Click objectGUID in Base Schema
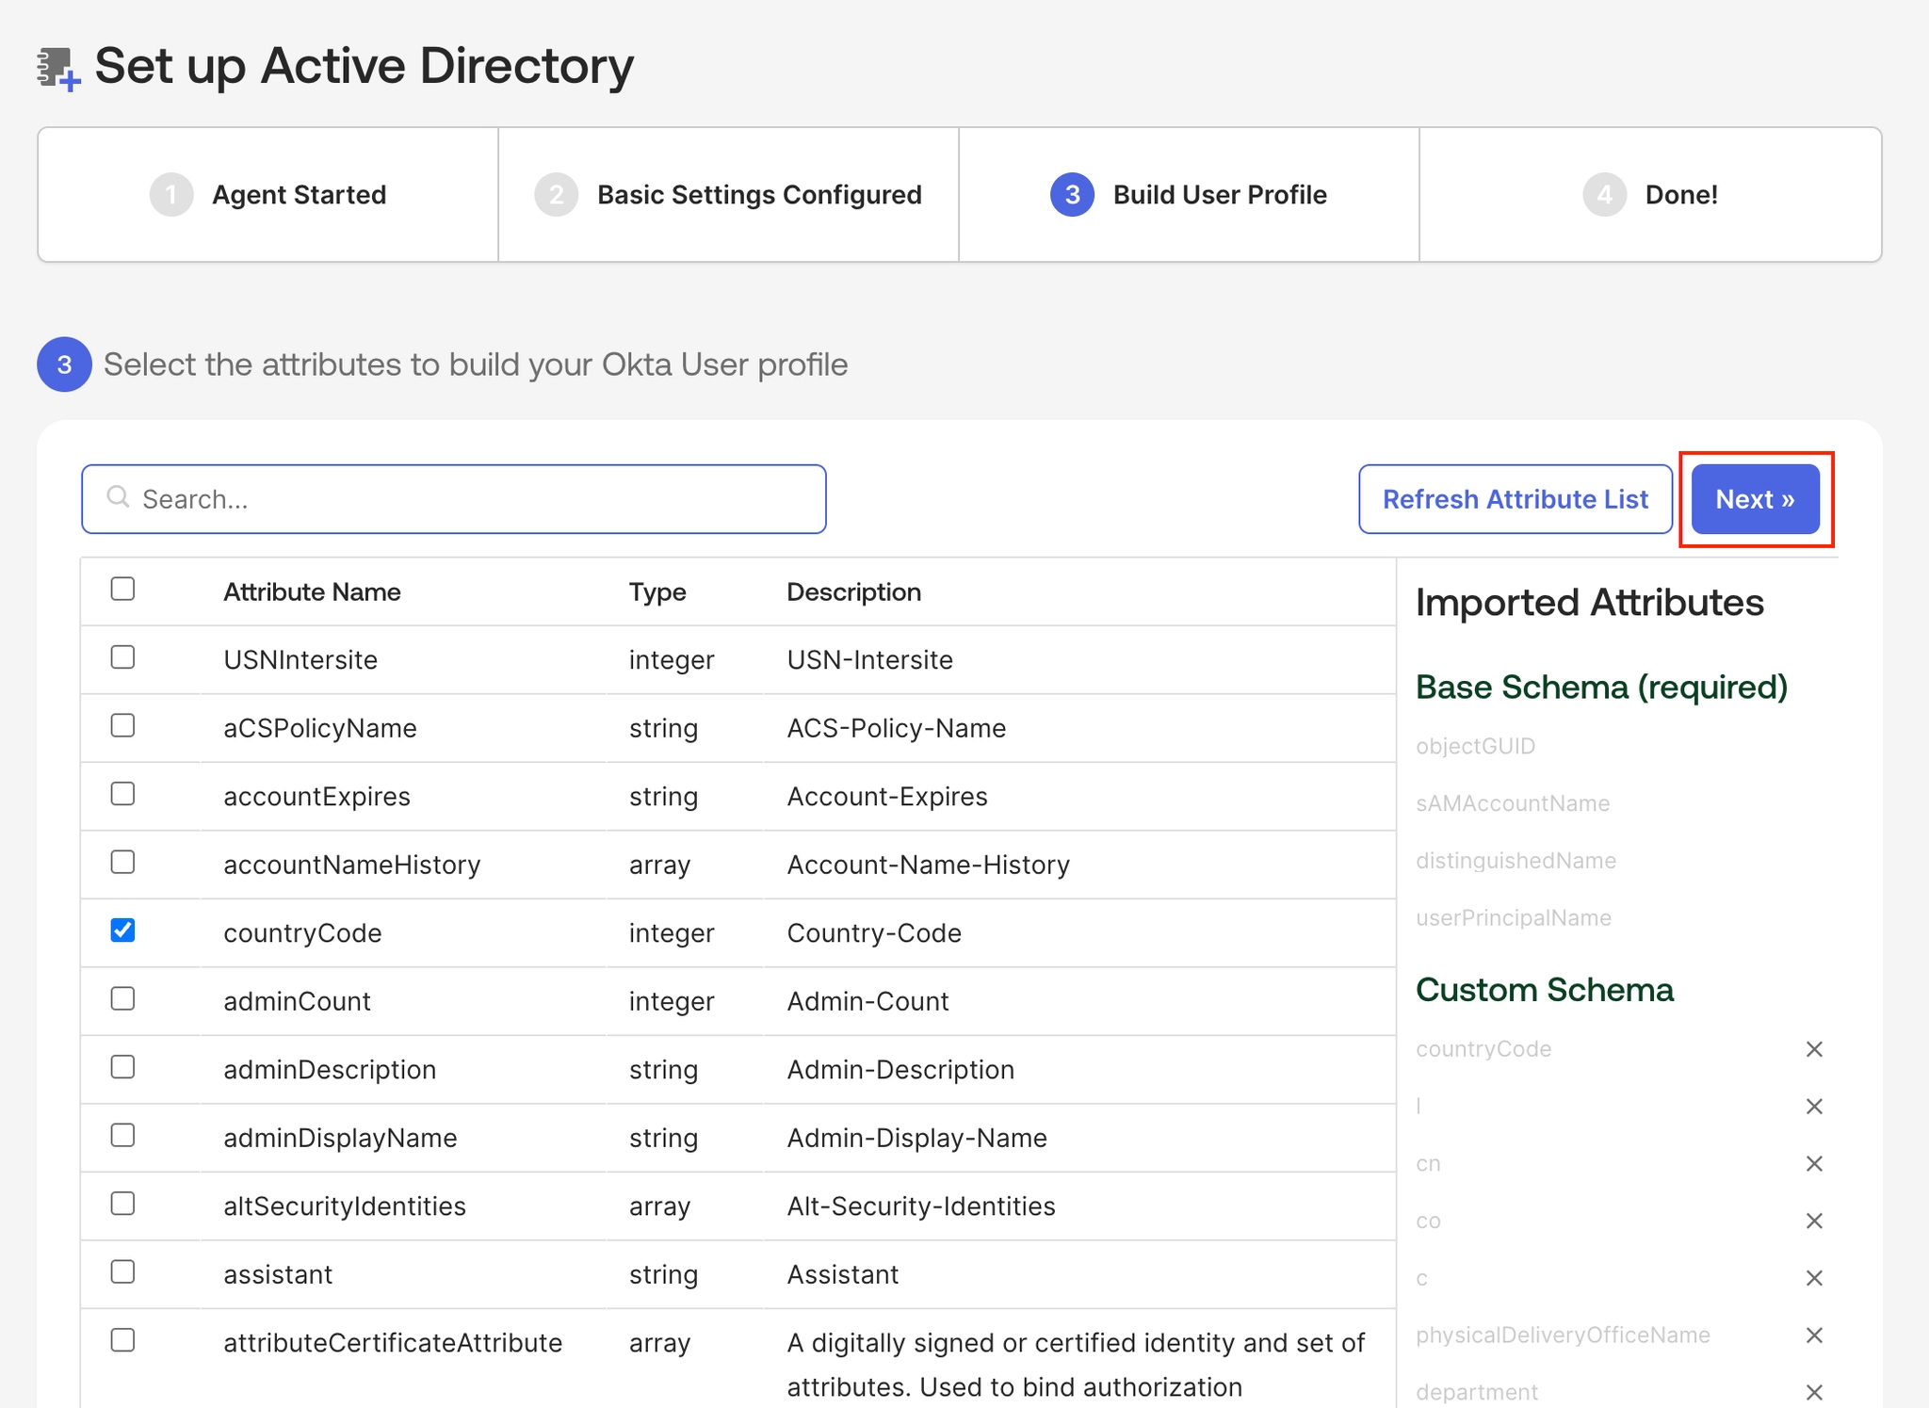The width and height of the screenshot is (1929, 1408). (x=1475, y=746)
